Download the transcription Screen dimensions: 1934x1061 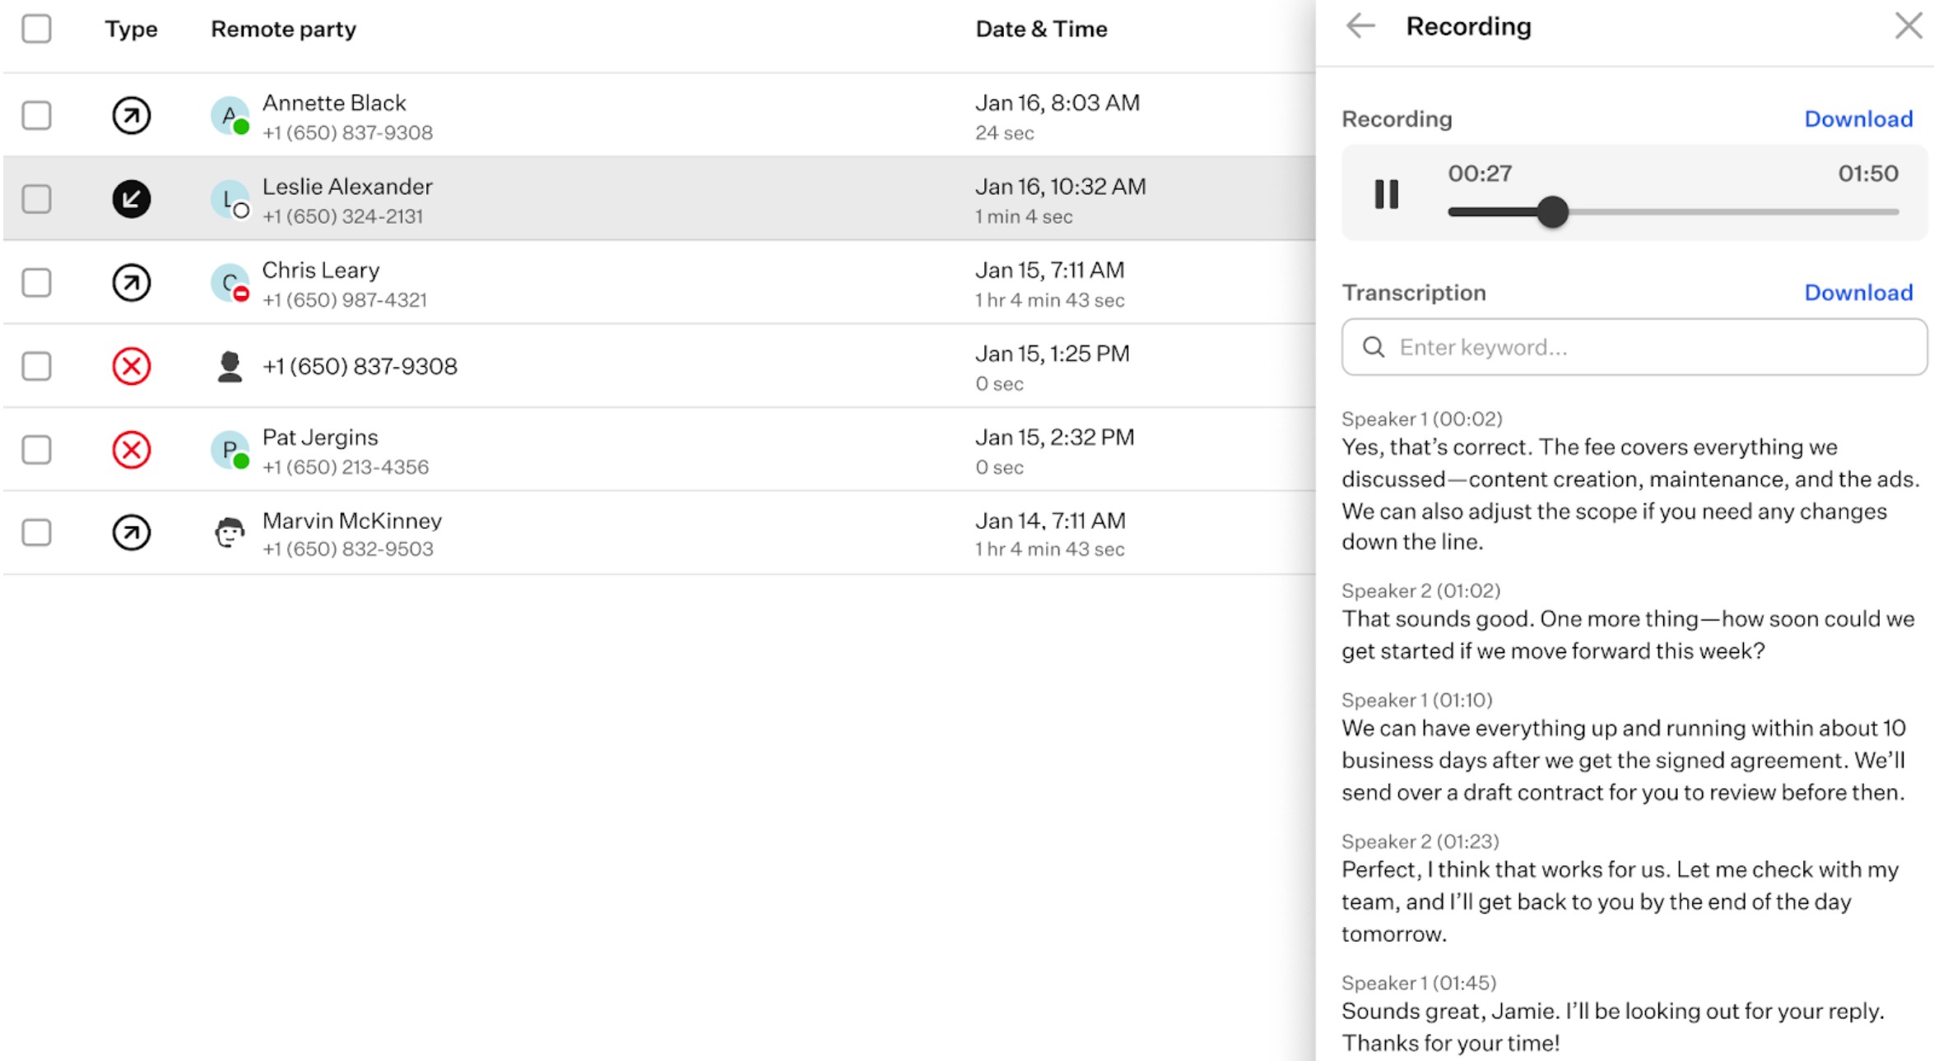point(1858,293)
